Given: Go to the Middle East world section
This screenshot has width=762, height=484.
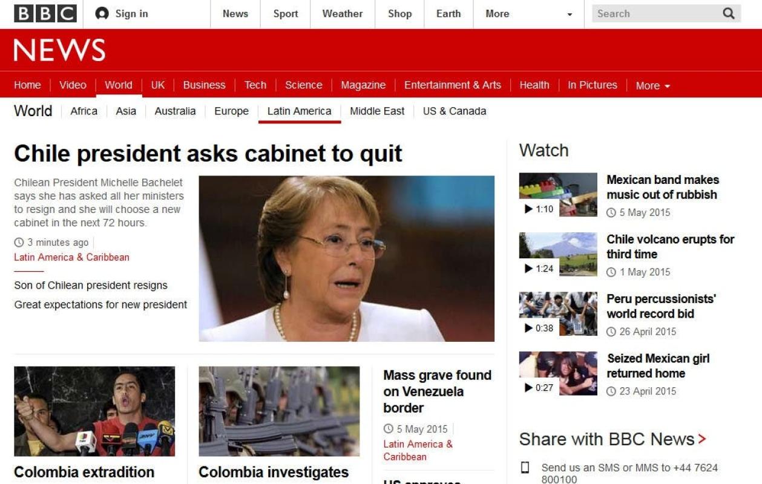Looking at the screenshot, I should pos(377,111).
